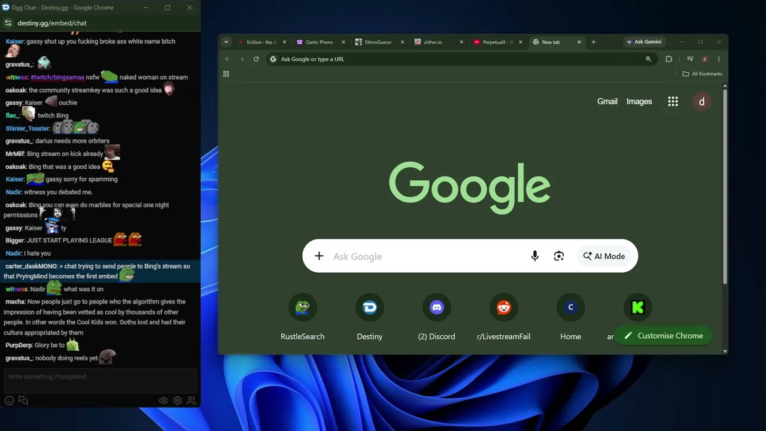Click the zoom magnifier icon in address bar

point(648,59)
